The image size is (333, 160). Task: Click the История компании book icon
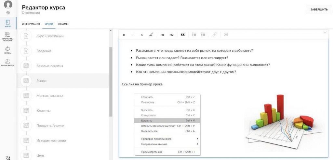pos(26,141)
